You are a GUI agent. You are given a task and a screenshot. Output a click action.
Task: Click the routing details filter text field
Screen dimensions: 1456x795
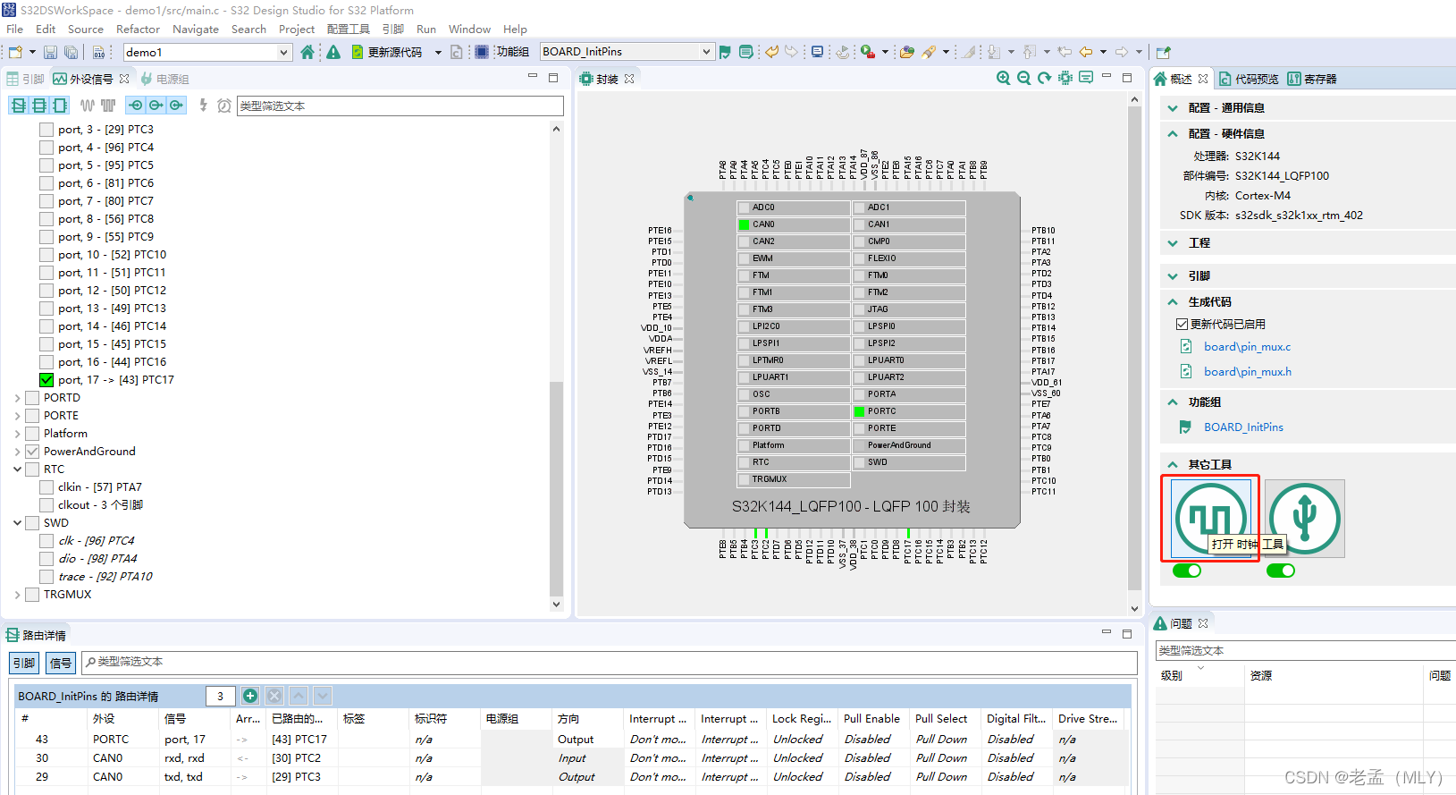click(x=610, y=662)
